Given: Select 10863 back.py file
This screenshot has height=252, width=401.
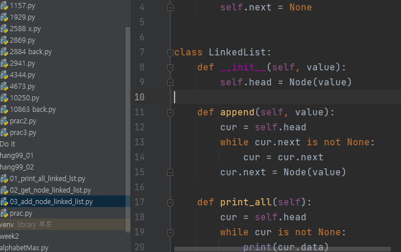Looking at the screenshot, I should [x=33, y=109].
